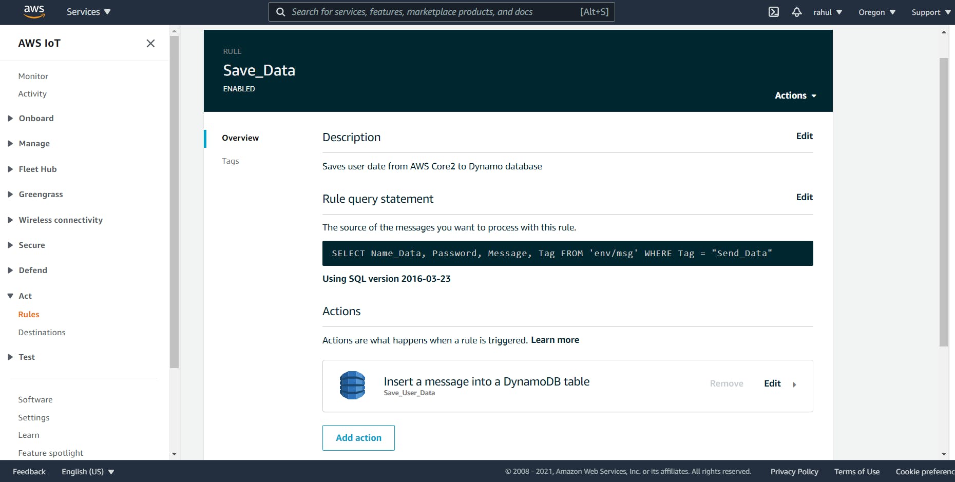Click Learn more about actions
Image resolution: width=955 pixels, height=482 pixels.
coord(555,340)
